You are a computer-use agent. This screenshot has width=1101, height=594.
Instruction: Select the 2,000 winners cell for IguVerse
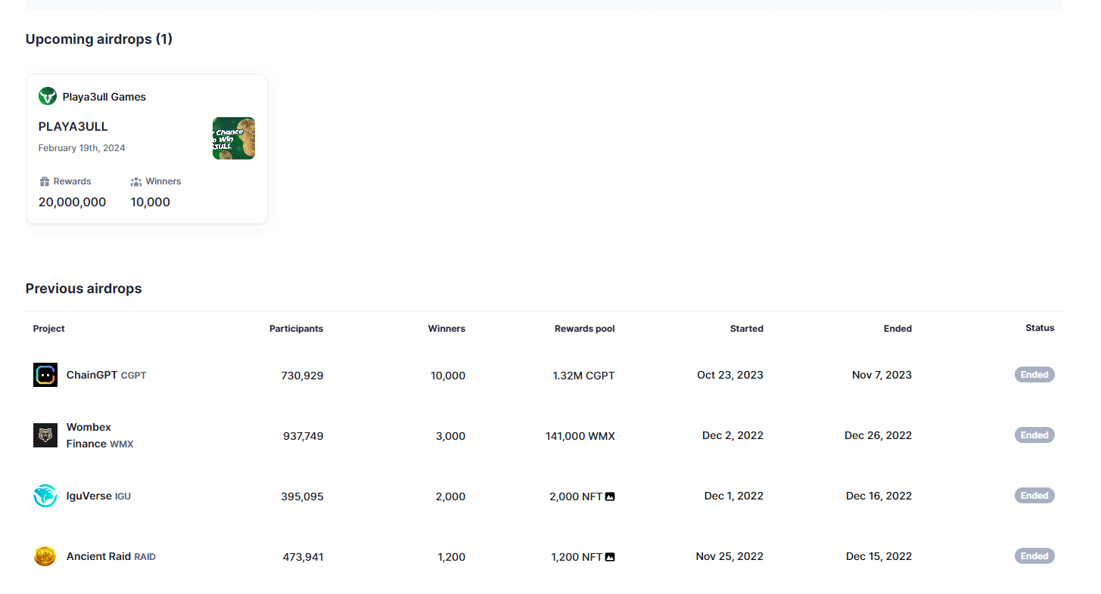click(450, 497)
